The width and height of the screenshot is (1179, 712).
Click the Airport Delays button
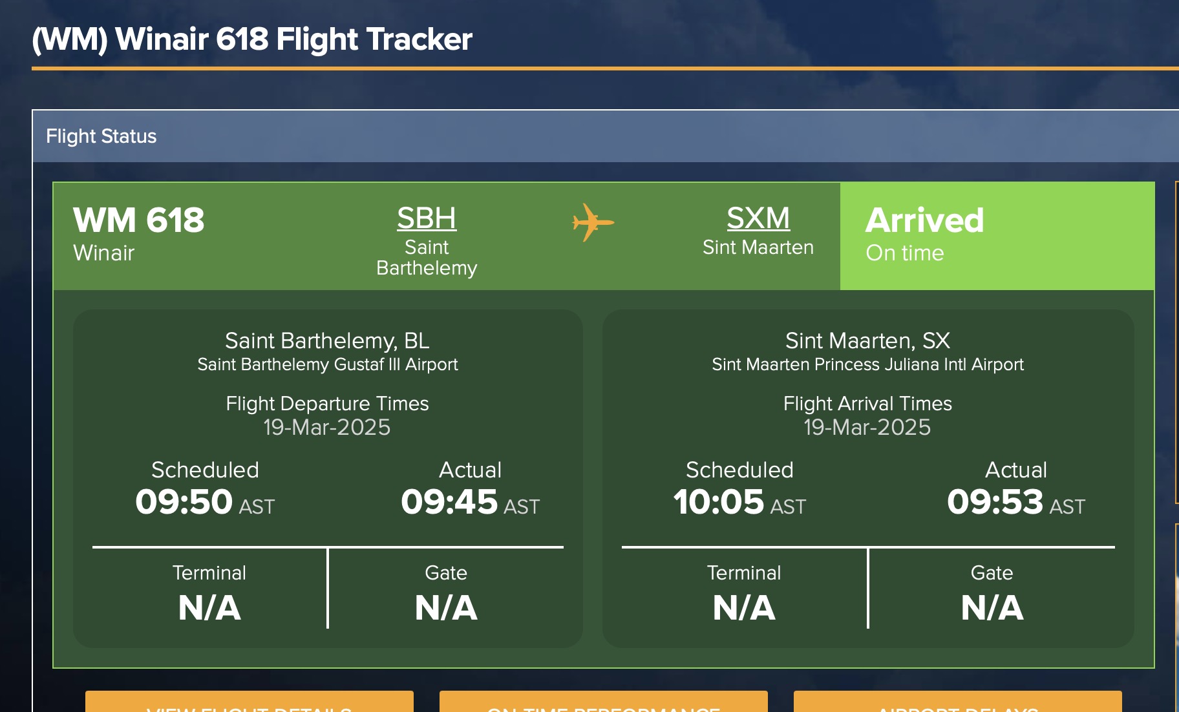tap(957, 703)
